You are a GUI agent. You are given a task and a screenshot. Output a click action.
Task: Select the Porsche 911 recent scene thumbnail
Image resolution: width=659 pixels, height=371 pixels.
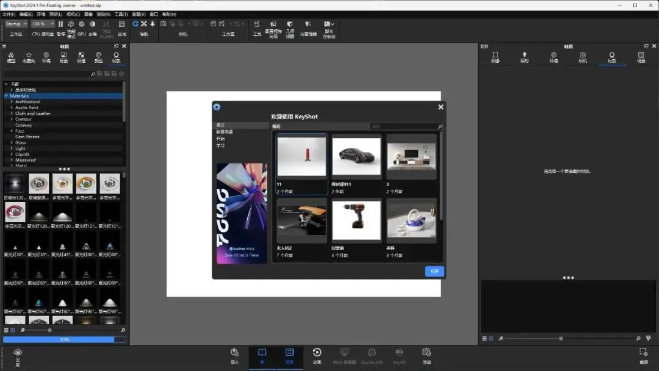[356, 156]
